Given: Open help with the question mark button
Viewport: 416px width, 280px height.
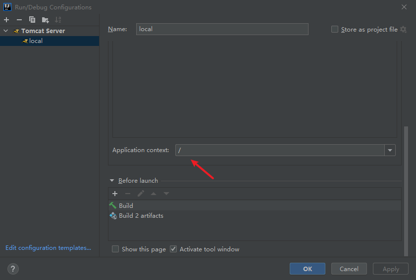Looking at the screenshot, I should point(13,269).
